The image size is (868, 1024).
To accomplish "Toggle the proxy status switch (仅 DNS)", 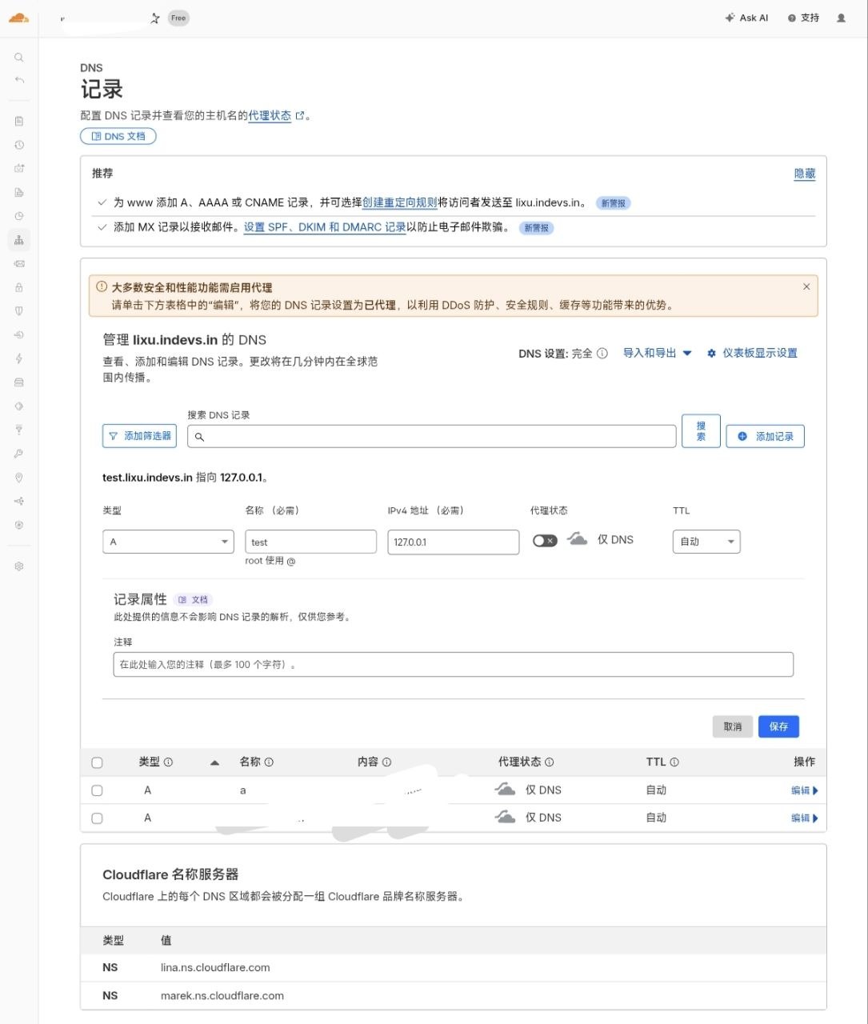I will tap(545, 541).
